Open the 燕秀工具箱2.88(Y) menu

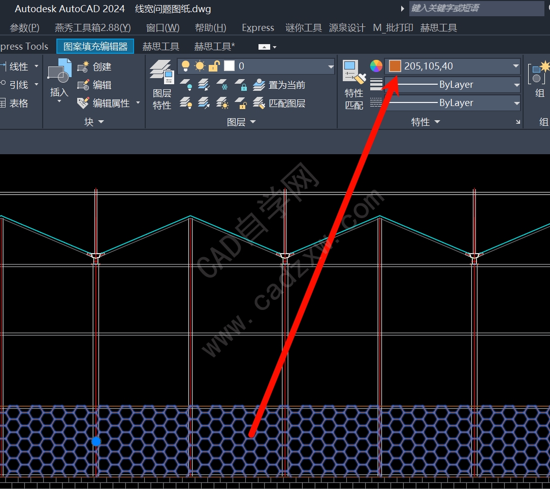coord(92,28)
